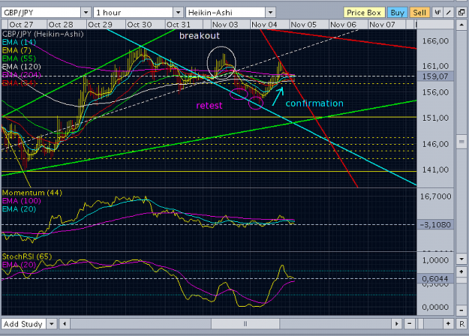Click the EMA (120) legend label
Screen dimensions: 469x336
pos(22,66)
